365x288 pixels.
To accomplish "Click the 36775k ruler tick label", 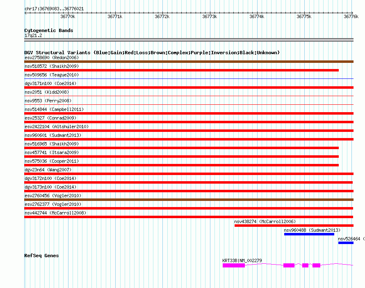I will coord(304,16).
